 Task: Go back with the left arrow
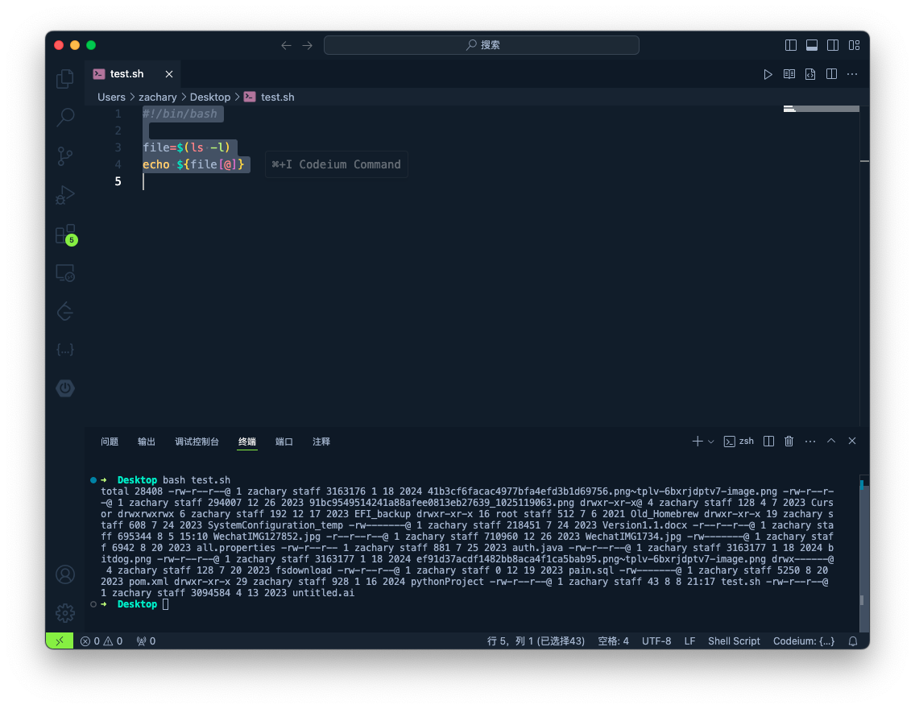[286, 45]
